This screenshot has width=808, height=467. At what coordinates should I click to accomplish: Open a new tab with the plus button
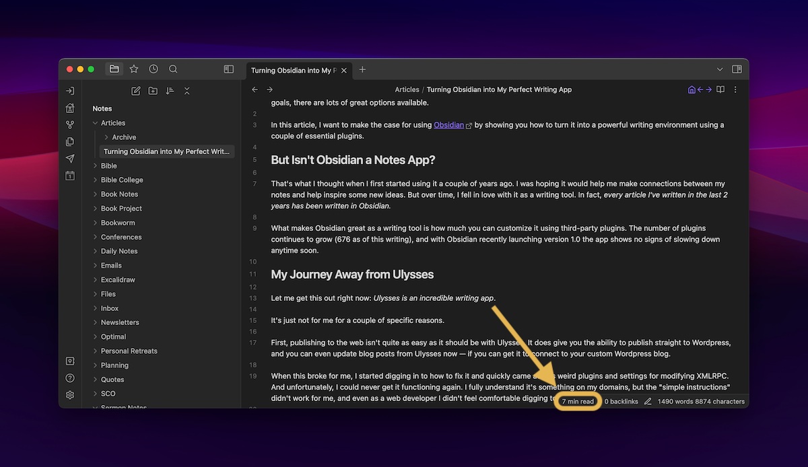pyautogui.click(x=362, y=69)
